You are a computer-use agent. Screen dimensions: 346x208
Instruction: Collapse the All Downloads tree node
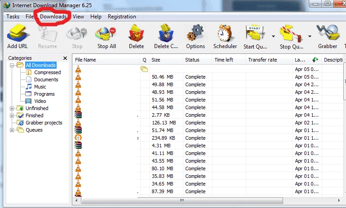coord(12,65)
